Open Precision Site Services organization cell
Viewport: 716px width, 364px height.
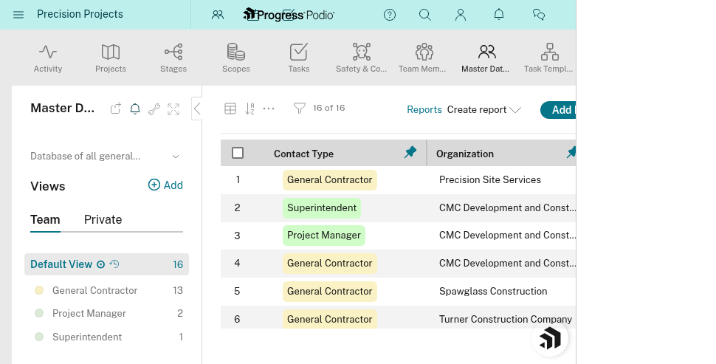(490, 180)
